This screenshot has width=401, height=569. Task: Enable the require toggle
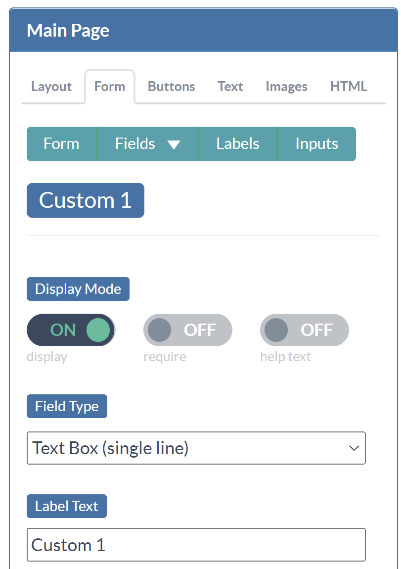188,330
